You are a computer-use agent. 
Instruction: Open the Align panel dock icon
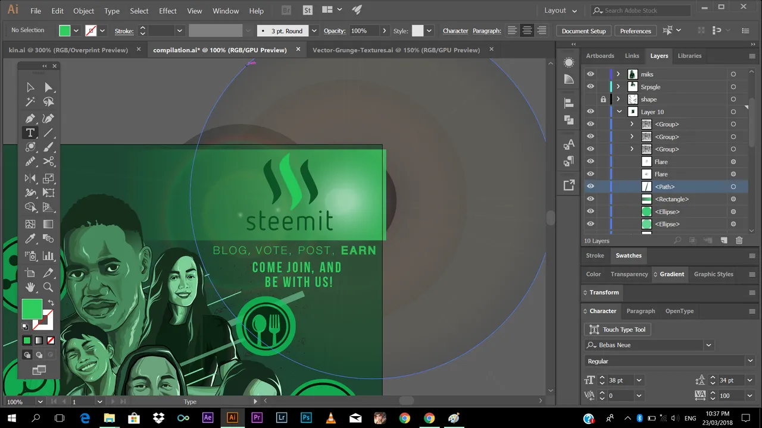tap(569, 103)
